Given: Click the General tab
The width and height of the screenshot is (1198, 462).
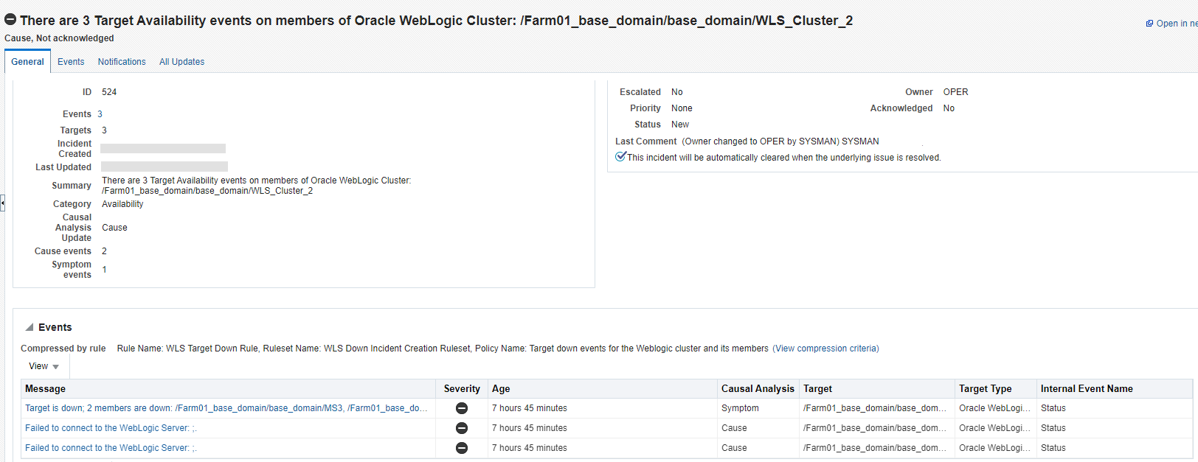Looking at the screenshot, I should click(x=27, y=62).
